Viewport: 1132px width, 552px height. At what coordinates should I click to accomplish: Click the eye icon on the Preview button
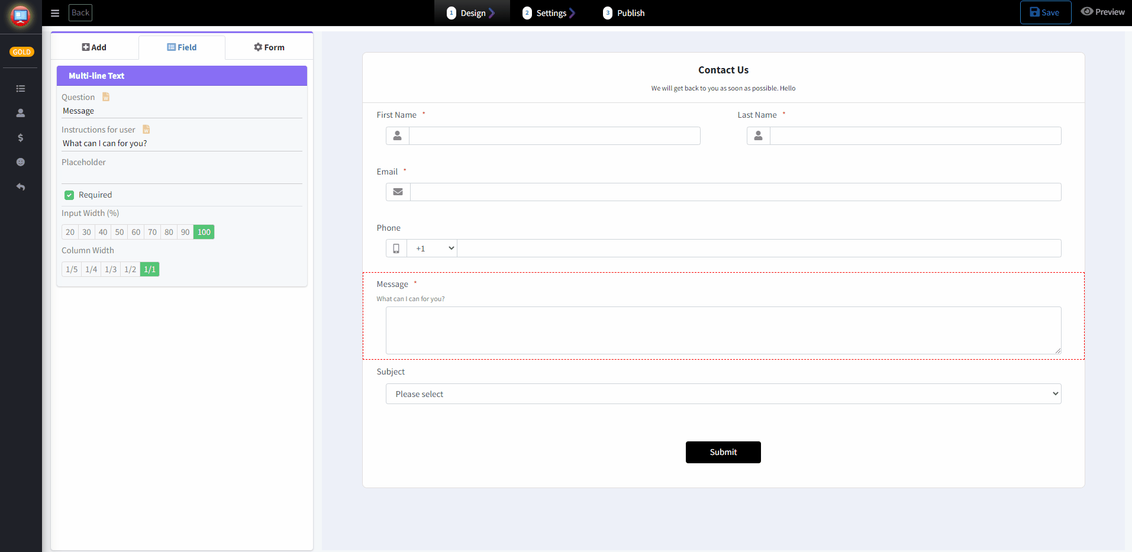(1087, 11)
